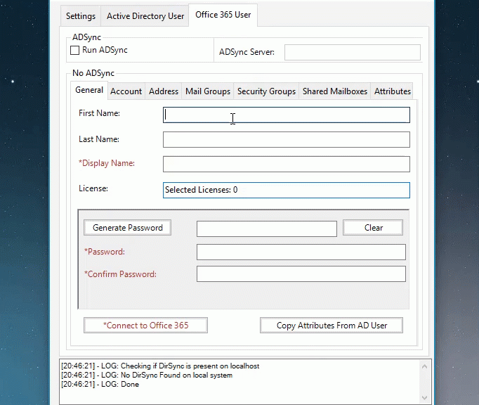Image resolution: width=479 pixels, height=405 pixels.
Task: Select log line 'Checking if DirSync is present on localhost'
Action: pyautogui.click(x=160, y=366)
